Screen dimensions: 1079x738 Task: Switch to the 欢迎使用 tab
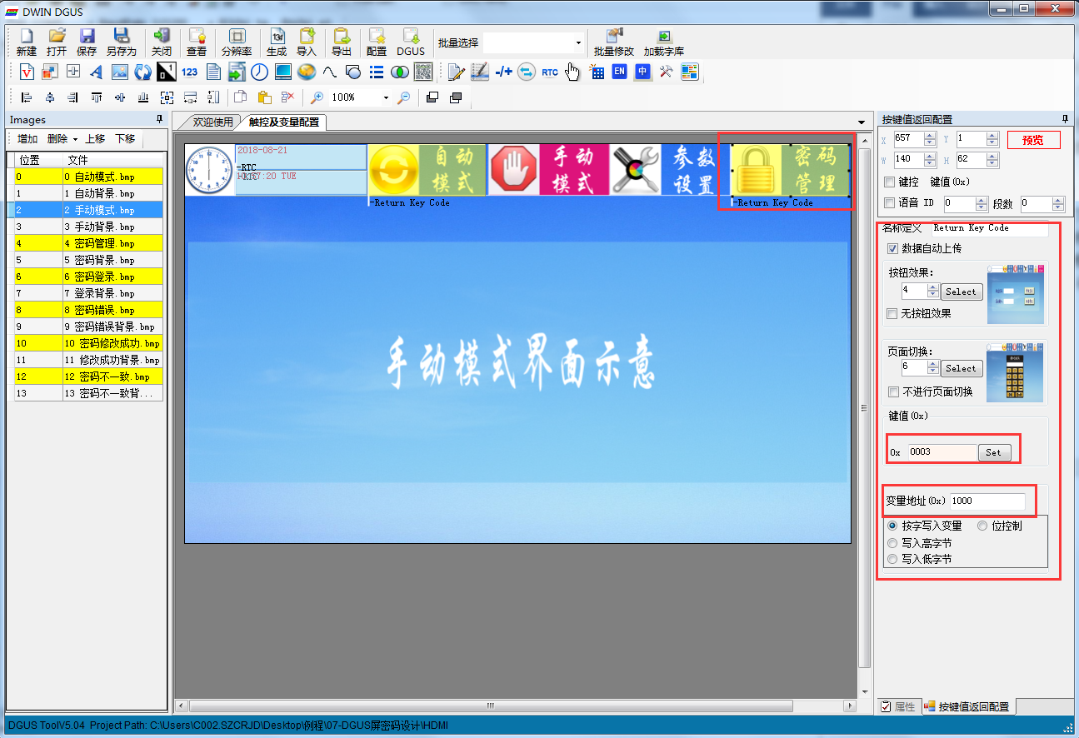212,122
